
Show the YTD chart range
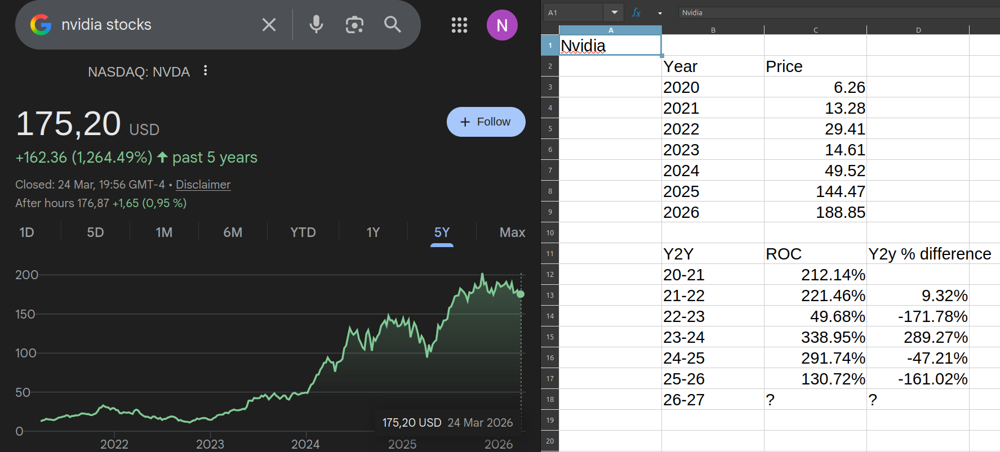click(x=303, y=232)
